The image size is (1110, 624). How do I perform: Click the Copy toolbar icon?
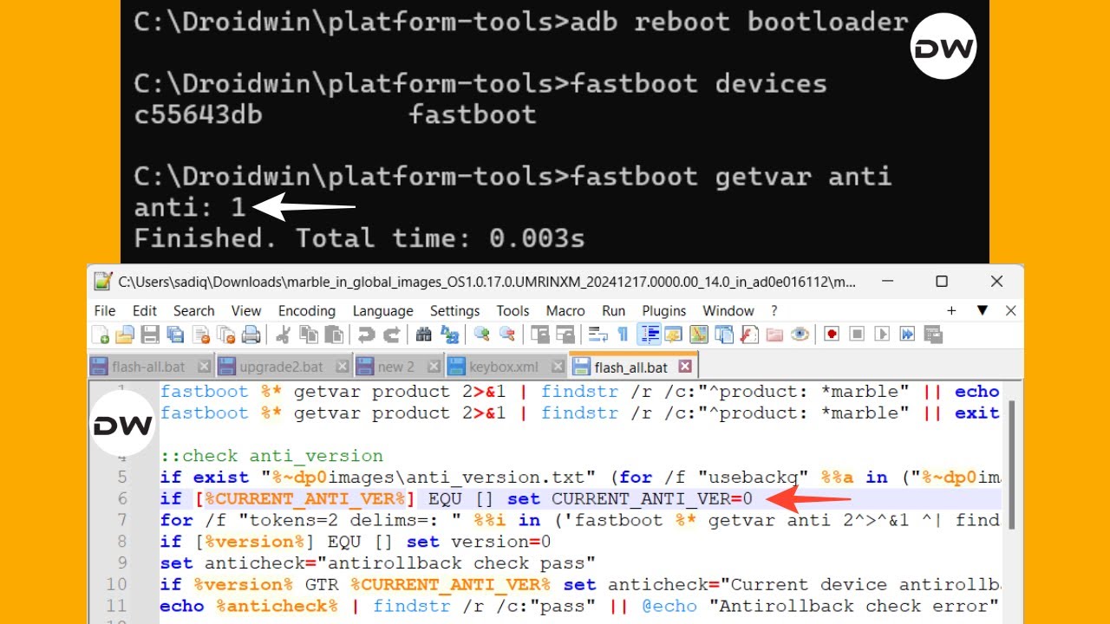309,334
